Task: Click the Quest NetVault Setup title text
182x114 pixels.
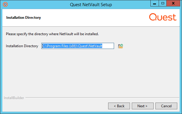Action: pos(91,5)
